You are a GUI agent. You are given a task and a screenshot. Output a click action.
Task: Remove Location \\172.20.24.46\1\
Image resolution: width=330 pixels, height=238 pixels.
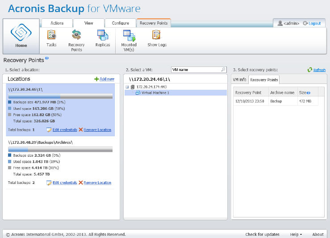(x=97, y=130)
